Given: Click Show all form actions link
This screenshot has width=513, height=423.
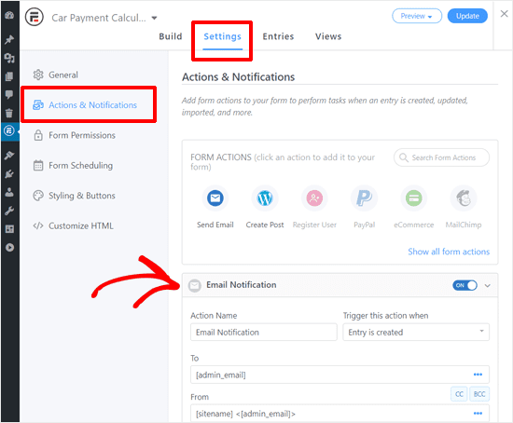Looking at the screenshot, I should point(449,252).
